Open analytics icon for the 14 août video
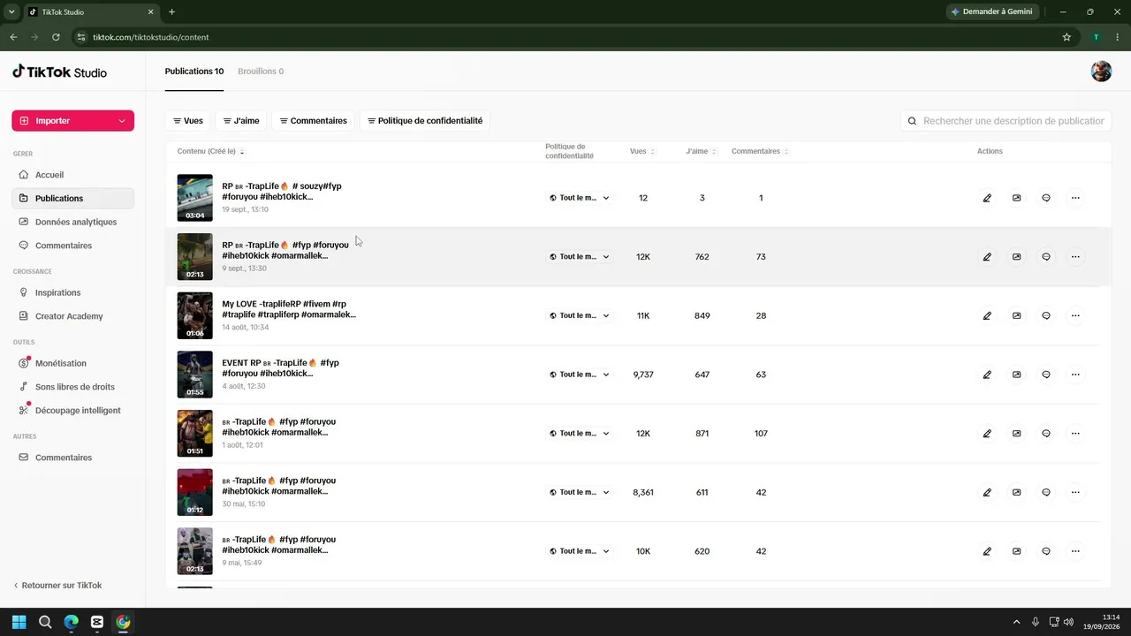Image resolution: width=1131 pixels, height=636 pixels. (1016, 315)
